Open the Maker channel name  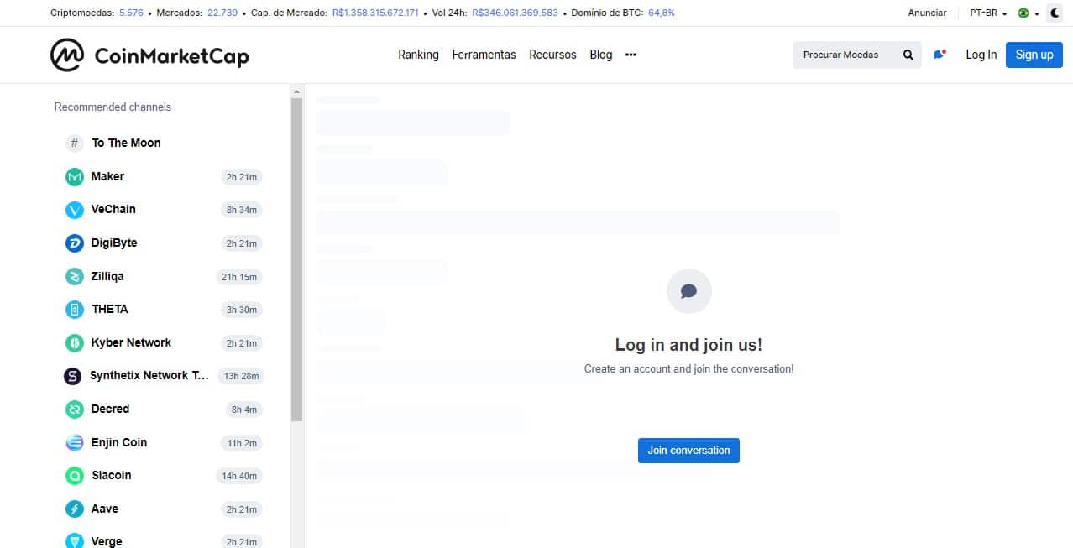coord(107,176)
